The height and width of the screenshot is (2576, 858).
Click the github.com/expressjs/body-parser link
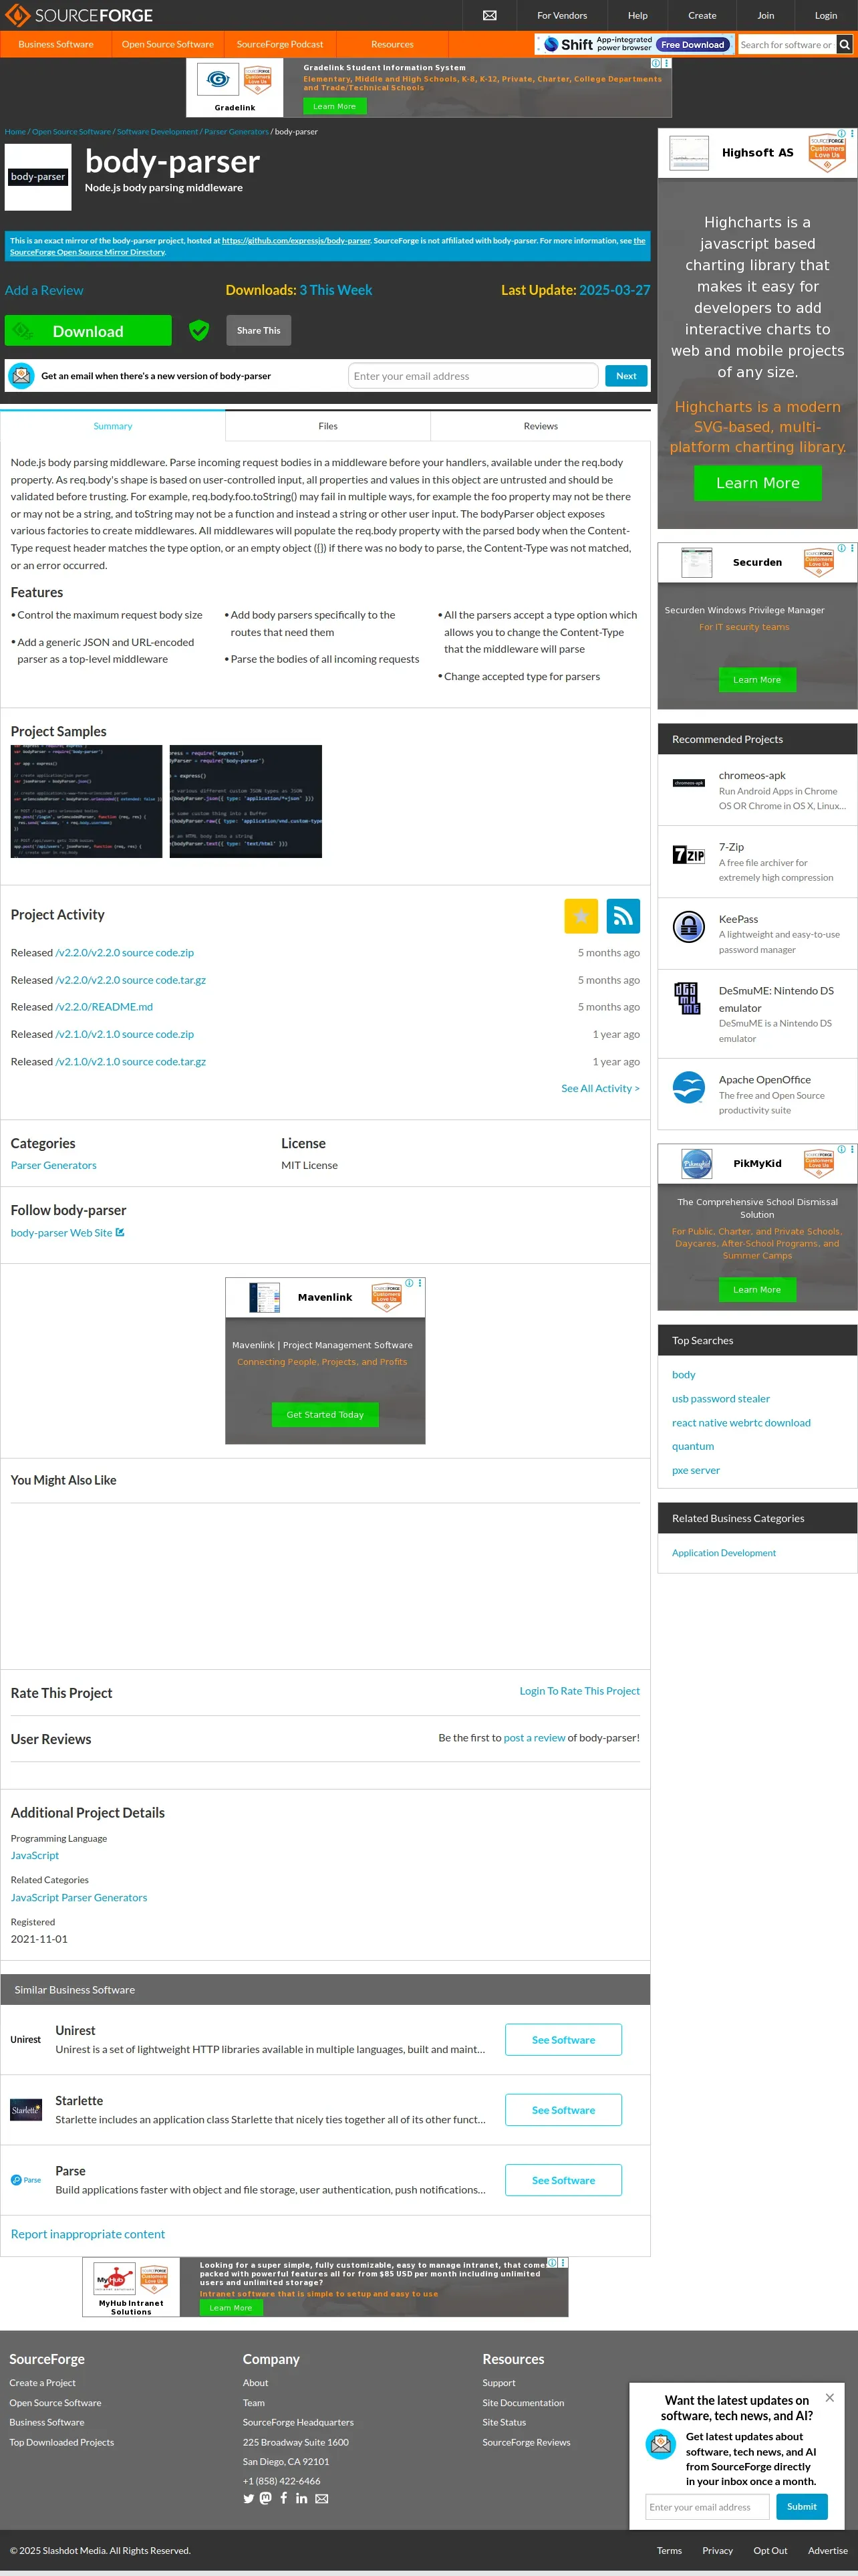pos(297,240)
